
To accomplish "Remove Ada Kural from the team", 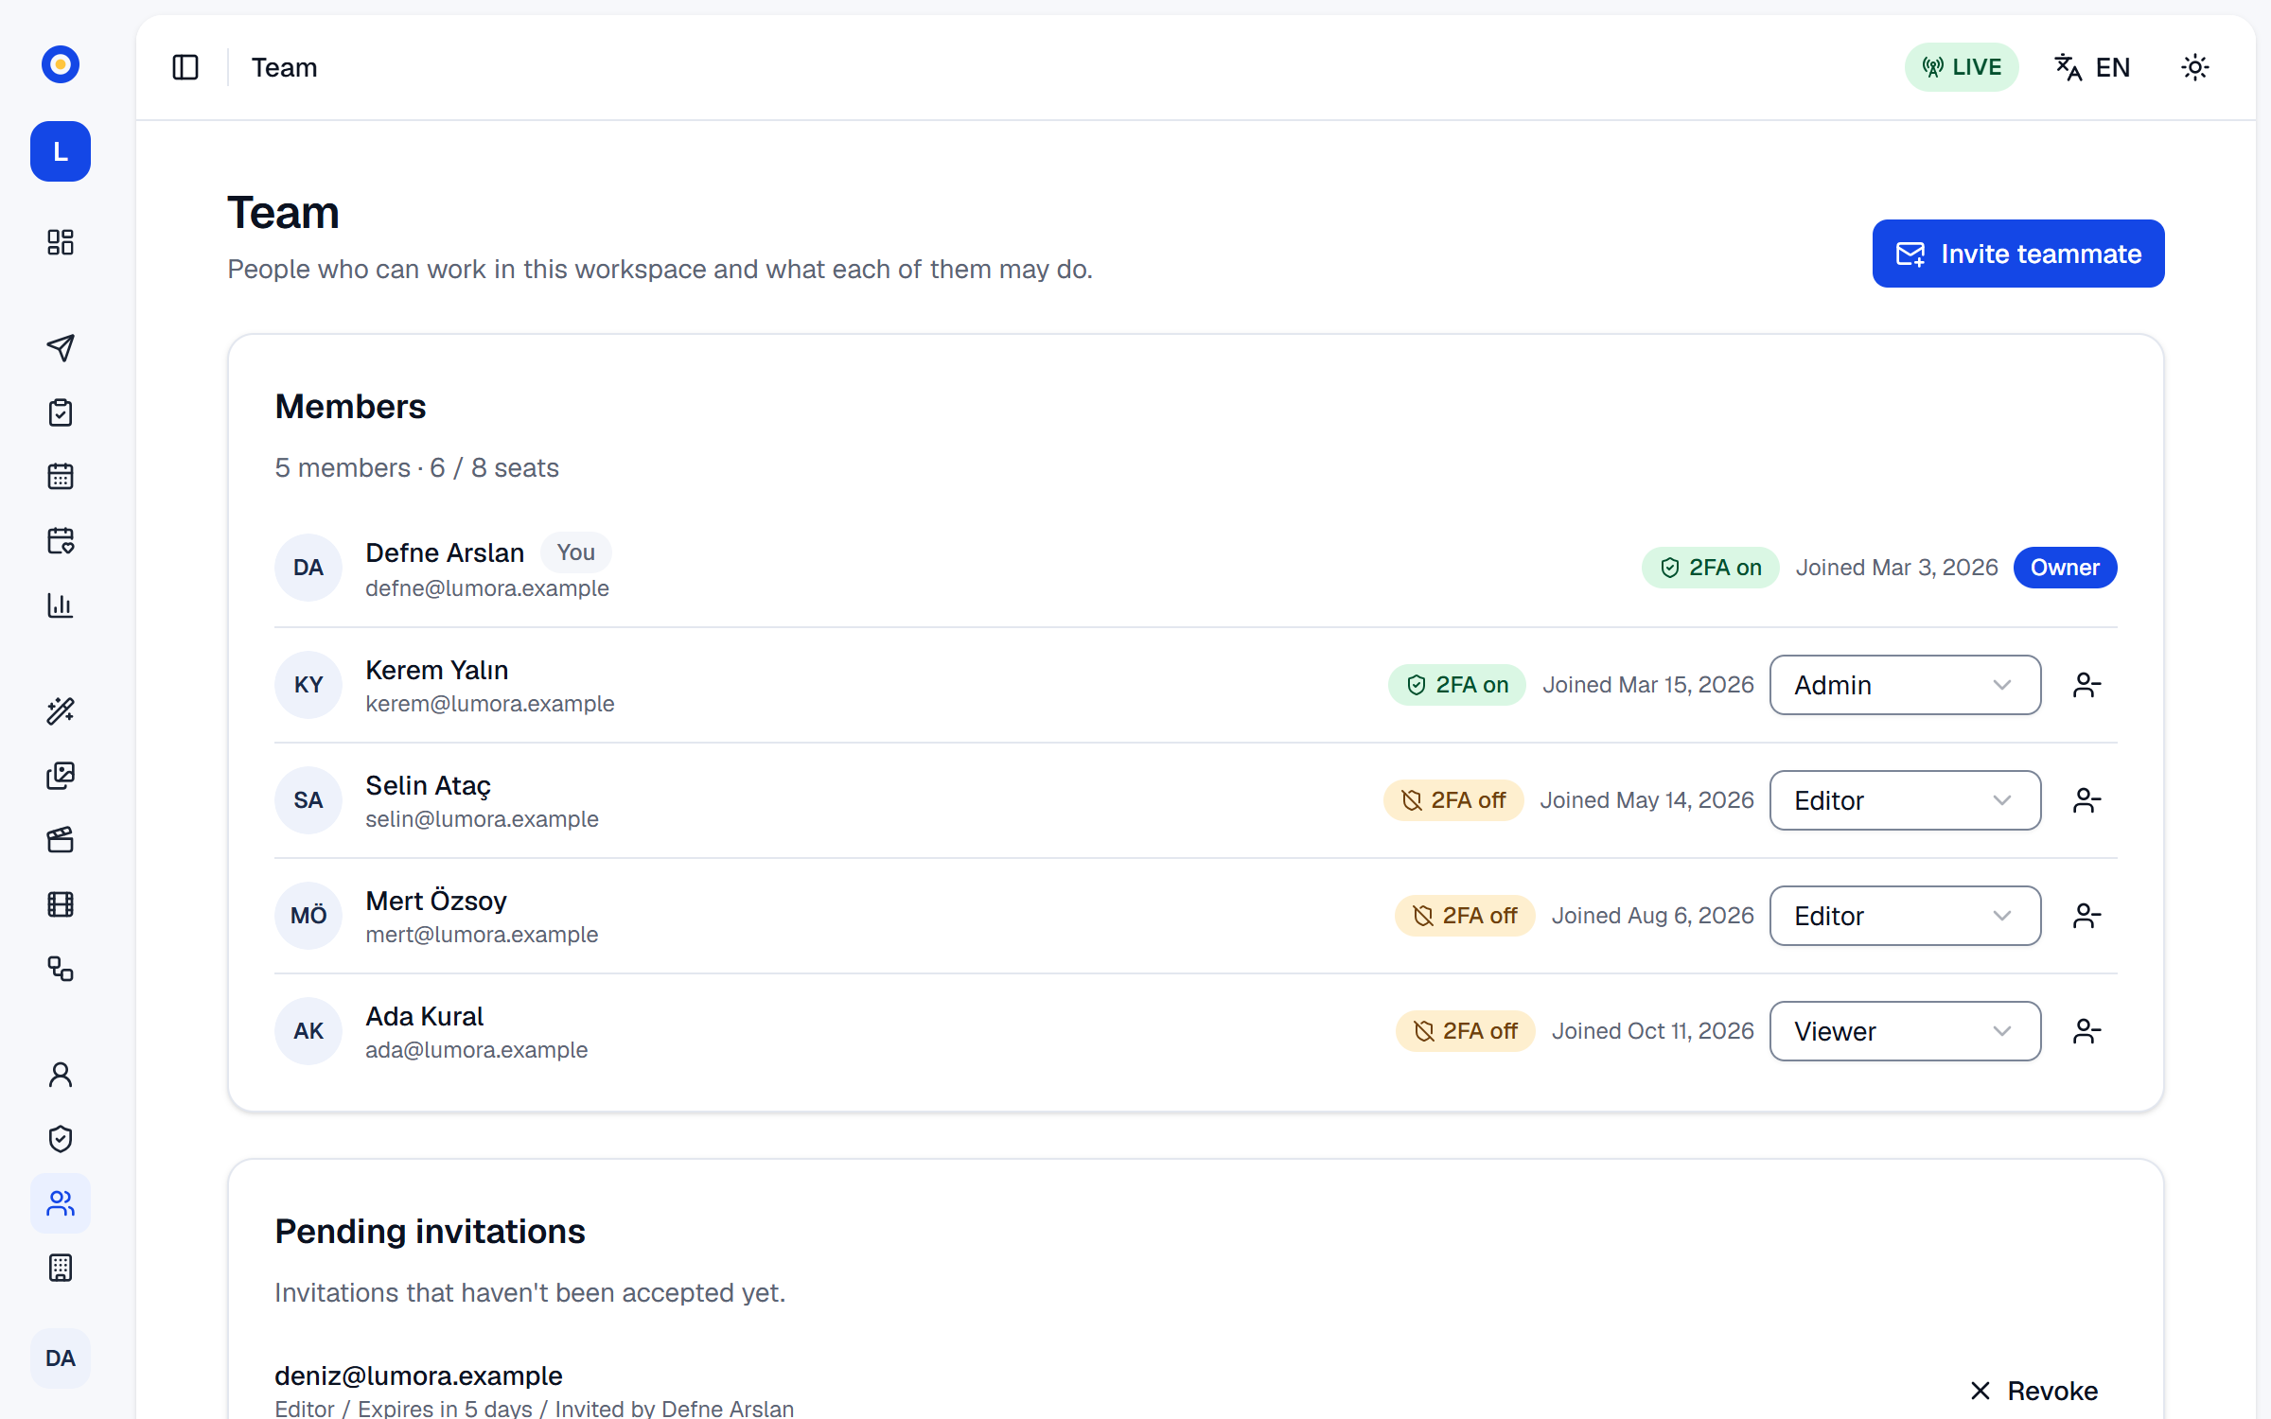I will coord(2087,1031).
